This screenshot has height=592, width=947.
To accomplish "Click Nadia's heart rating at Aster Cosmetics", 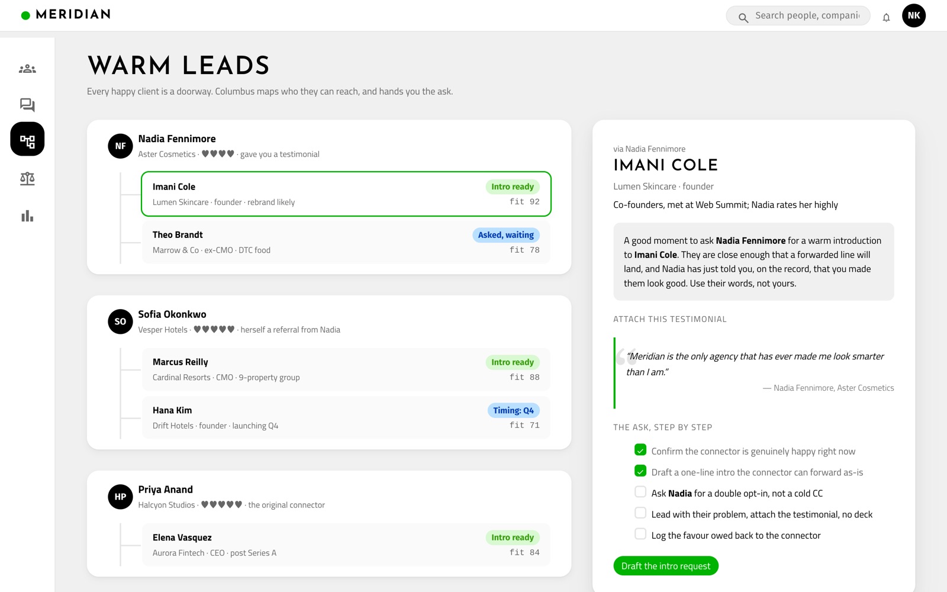I will pos(218,154).
